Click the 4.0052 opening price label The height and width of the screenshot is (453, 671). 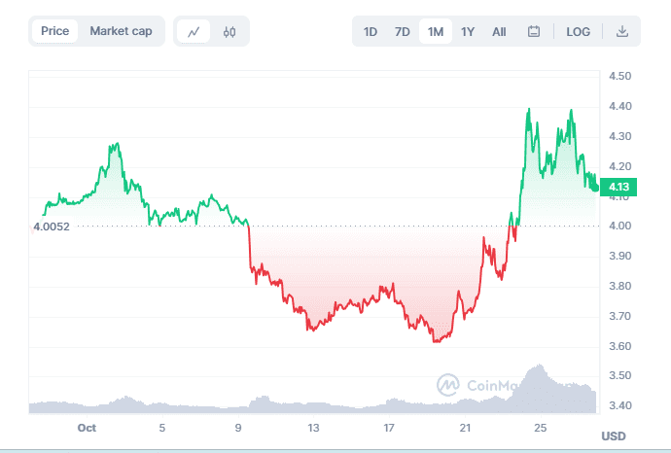click(x=52, y=226)
